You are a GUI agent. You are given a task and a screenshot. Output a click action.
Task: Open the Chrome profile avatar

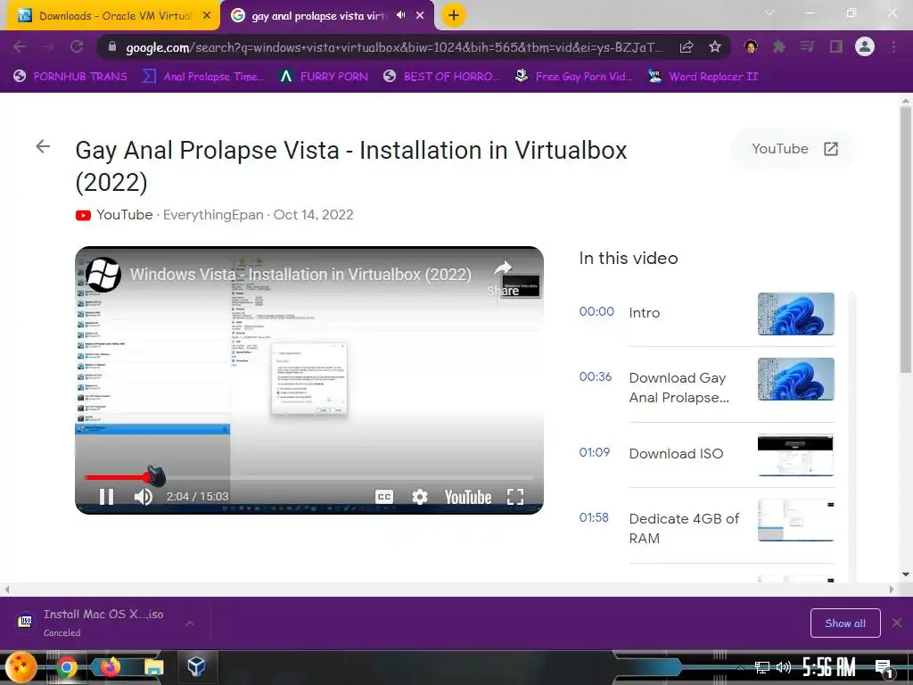pos(865,46)
